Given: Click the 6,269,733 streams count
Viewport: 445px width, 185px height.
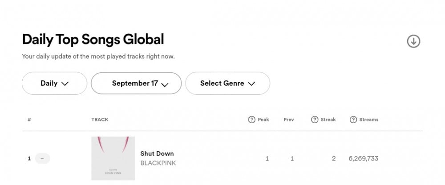Looking at the screenshot, I should 363,159.
